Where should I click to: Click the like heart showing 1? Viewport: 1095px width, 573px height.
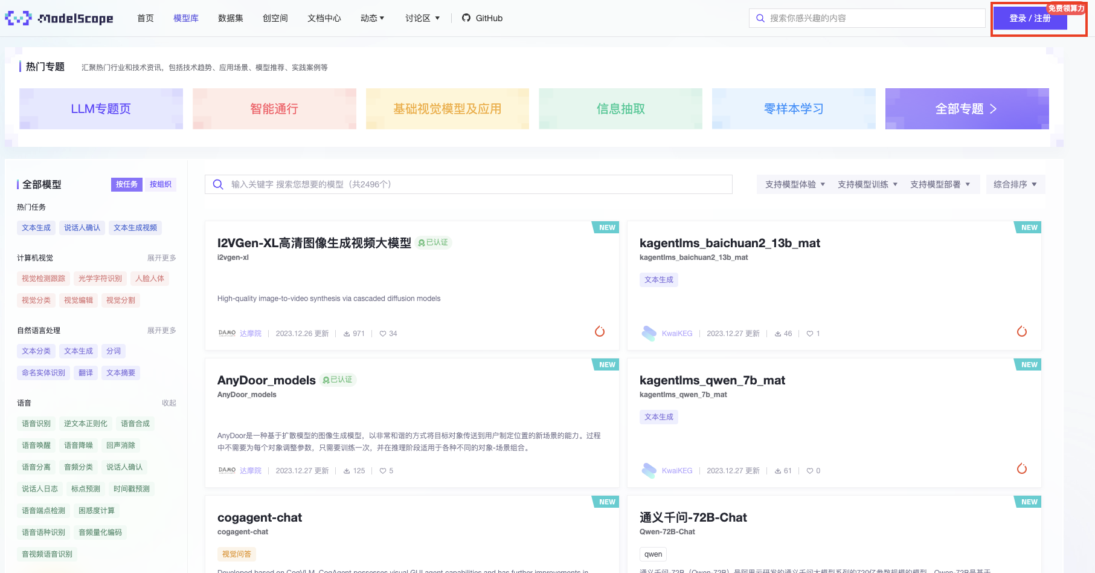(x=810, y=334)
